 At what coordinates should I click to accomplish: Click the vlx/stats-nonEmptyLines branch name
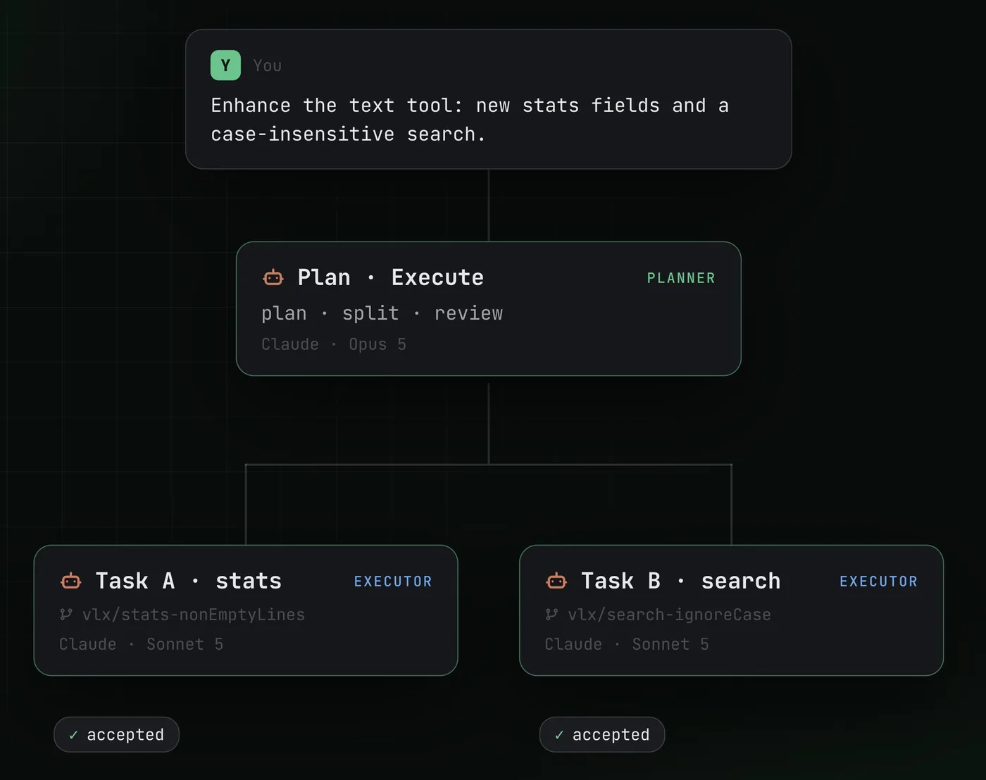click(x=194, y=615)
